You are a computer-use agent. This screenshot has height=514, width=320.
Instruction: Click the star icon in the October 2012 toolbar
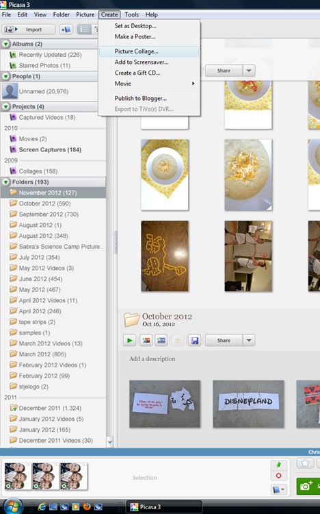(x=178, y=341)
